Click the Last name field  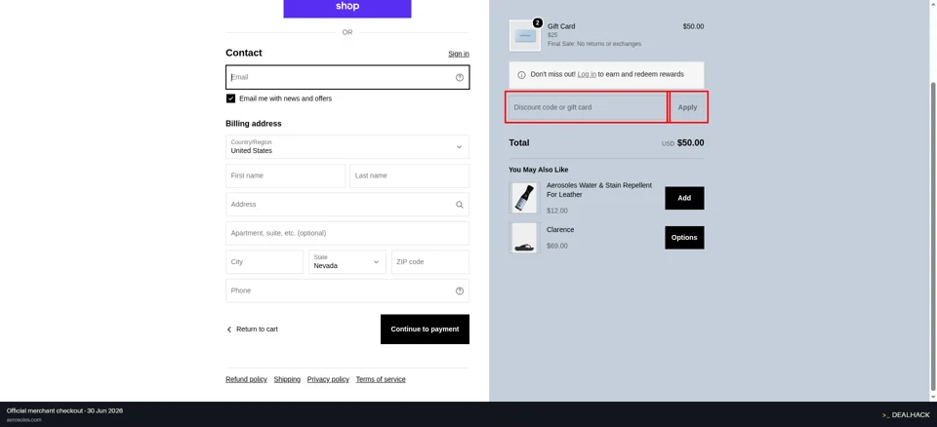(x=409, y=175)
